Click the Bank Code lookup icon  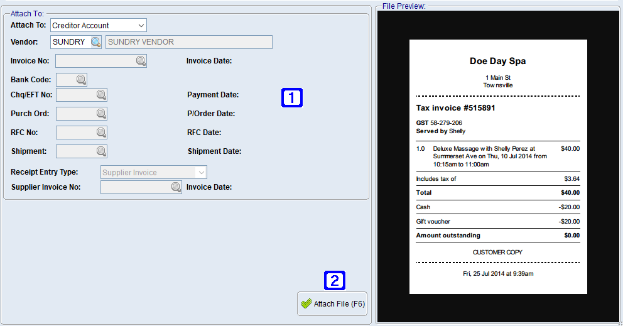tap(81, 80)
